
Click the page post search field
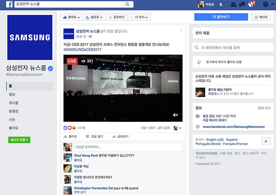(233, 48)
